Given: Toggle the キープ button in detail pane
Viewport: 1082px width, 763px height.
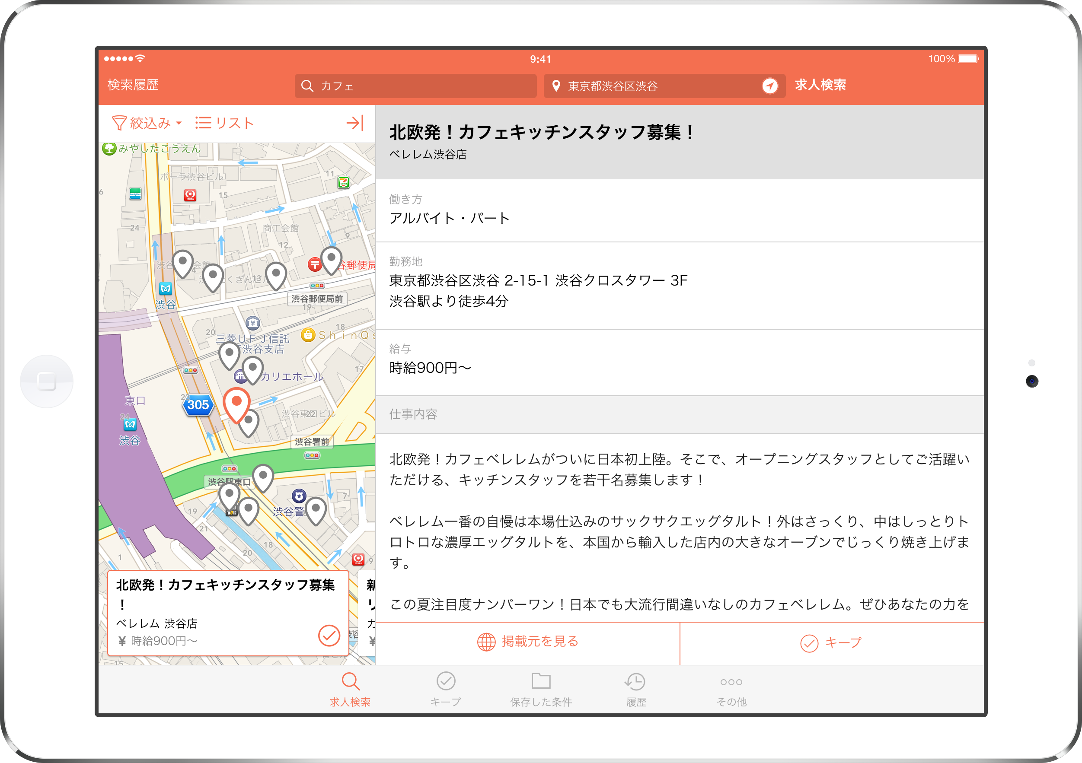Looking at the screenshot, I should pyautogui.click(x=831, y=643).
